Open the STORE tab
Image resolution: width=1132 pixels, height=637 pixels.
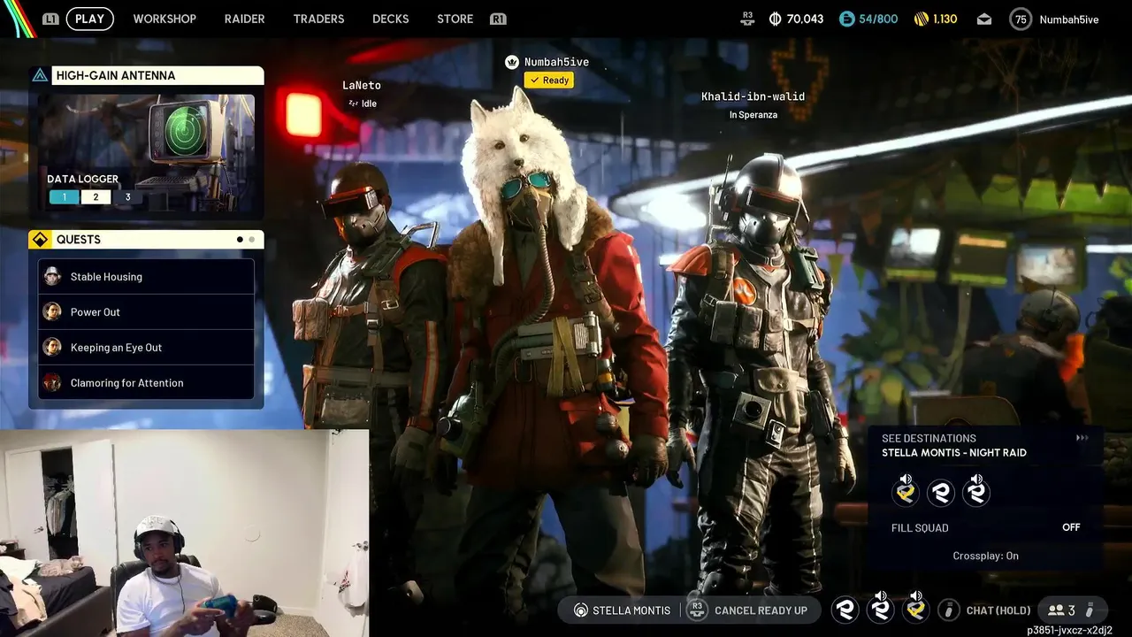[x=455, y=19]
